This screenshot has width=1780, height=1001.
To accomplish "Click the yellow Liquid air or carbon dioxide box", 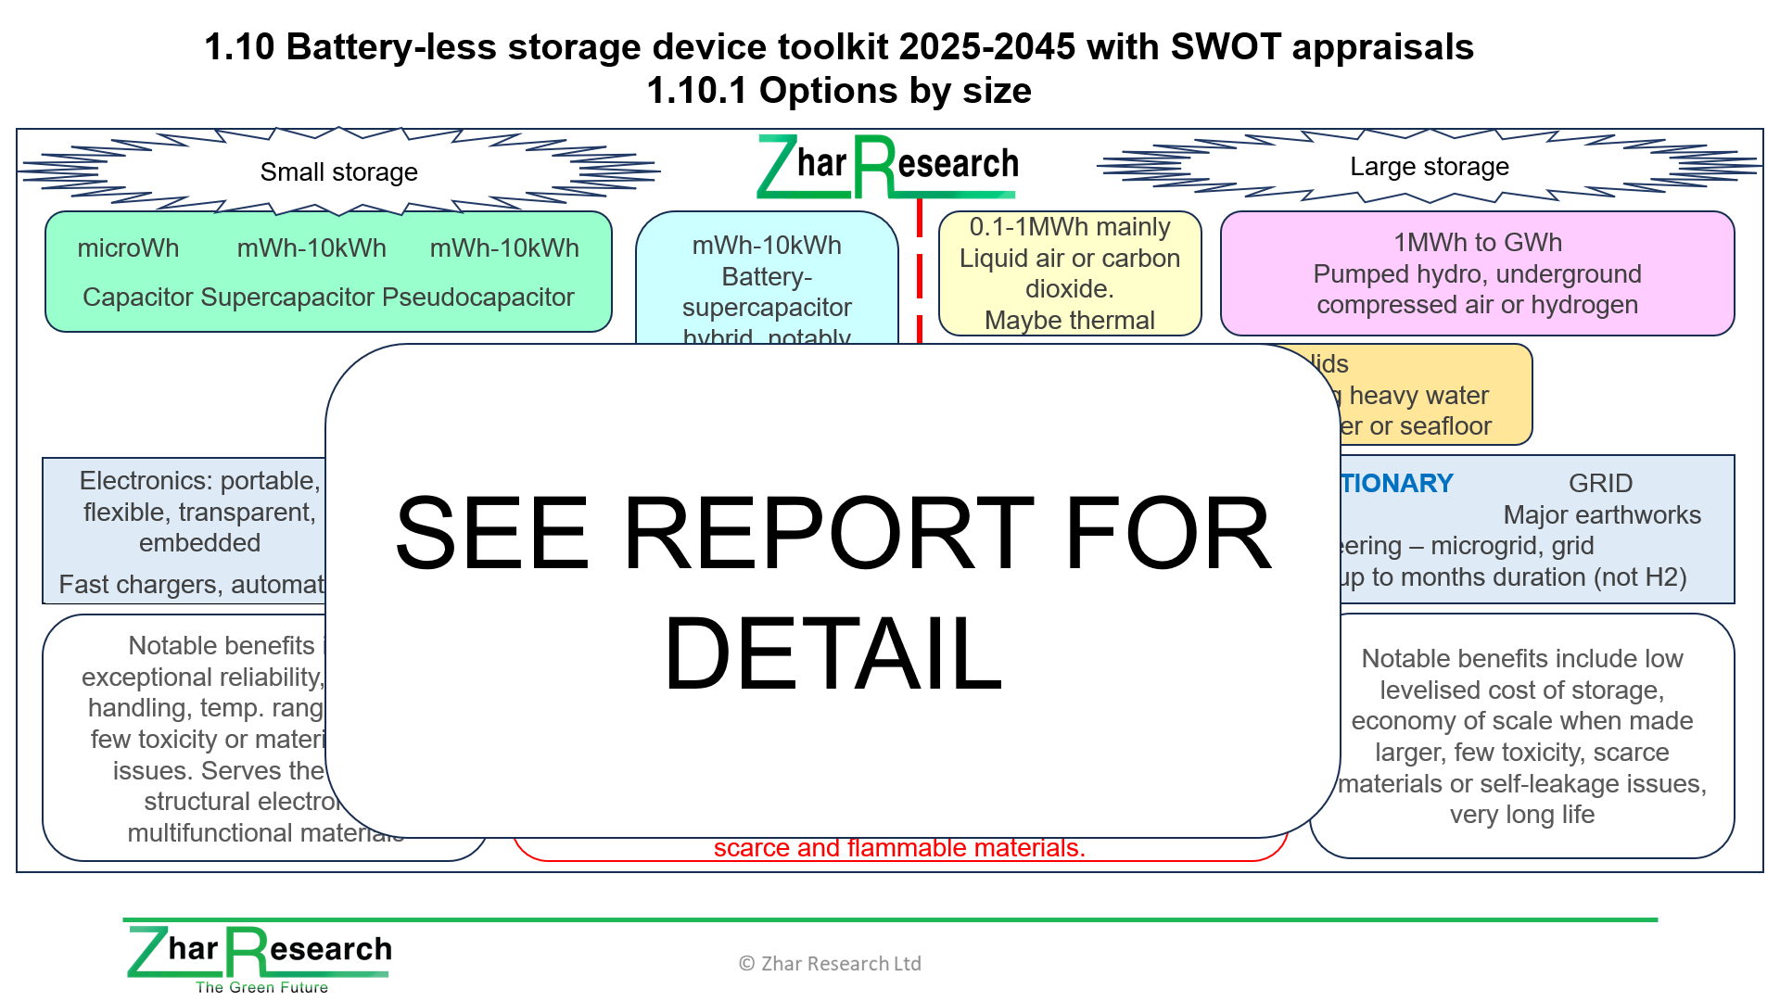I will click(1069, 273).
